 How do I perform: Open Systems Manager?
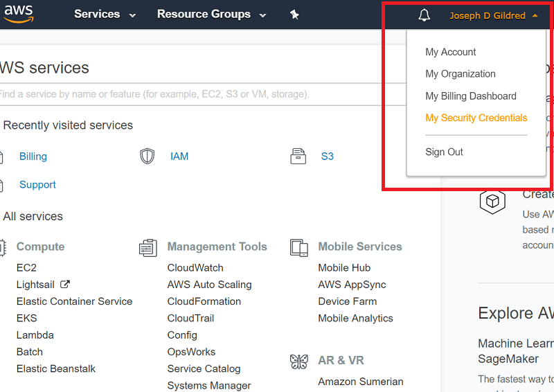[x=209, y=386]
